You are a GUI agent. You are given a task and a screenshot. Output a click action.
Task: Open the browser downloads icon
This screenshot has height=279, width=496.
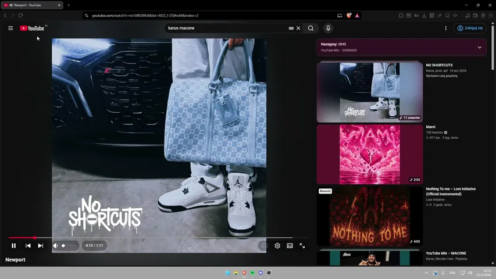(424, 16)
